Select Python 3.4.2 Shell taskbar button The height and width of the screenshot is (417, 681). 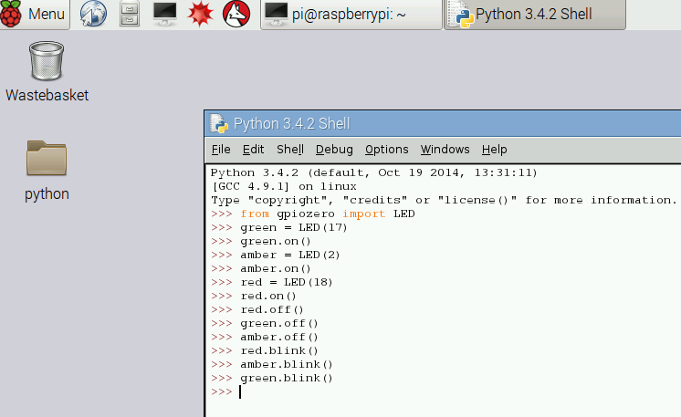[x=535, y=15]
